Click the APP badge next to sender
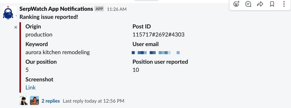This screenshot has width=291, height=108. pos(99,9)
